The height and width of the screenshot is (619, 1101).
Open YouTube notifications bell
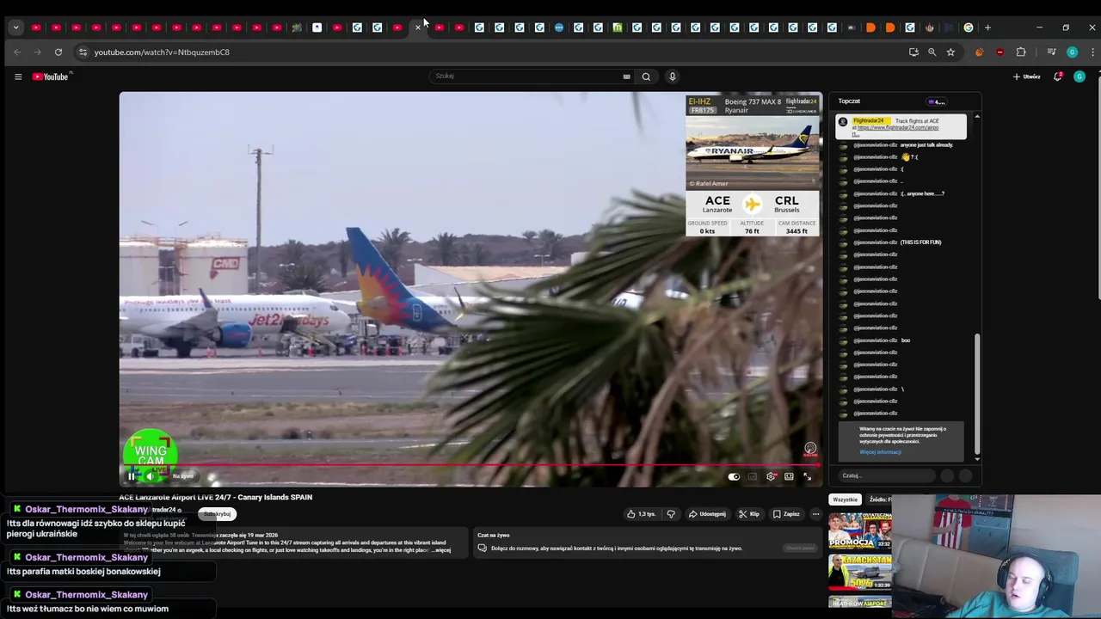pyautogui.click(x=1058, y=77)
